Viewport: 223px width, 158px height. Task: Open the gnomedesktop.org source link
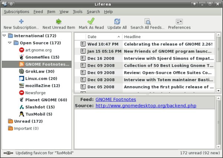pyautogui.click(x=146, y=106)
